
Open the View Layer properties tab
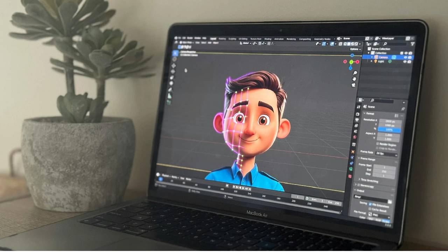(x=357, y=125)
